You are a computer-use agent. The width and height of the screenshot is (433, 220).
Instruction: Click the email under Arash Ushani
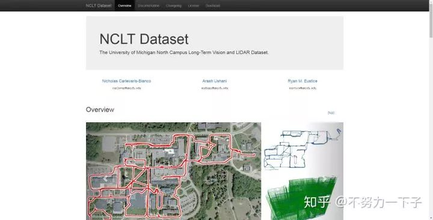point(215,88)
